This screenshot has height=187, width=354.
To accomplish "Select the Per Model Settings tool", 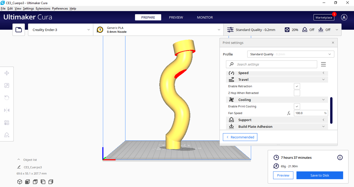I will [x=7, y=123].
